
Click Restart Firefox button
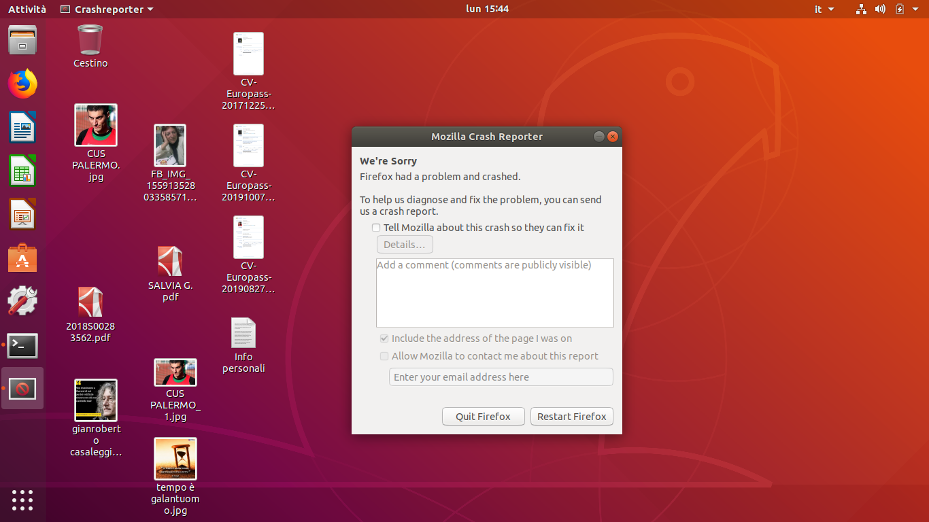coord(572,417)
